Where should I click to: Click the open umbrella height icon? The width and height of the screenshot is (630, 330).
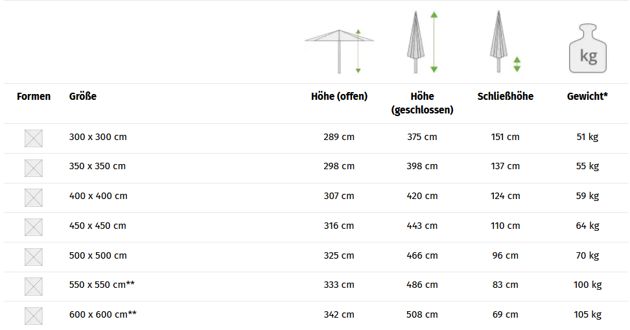[x=339, y=51]
